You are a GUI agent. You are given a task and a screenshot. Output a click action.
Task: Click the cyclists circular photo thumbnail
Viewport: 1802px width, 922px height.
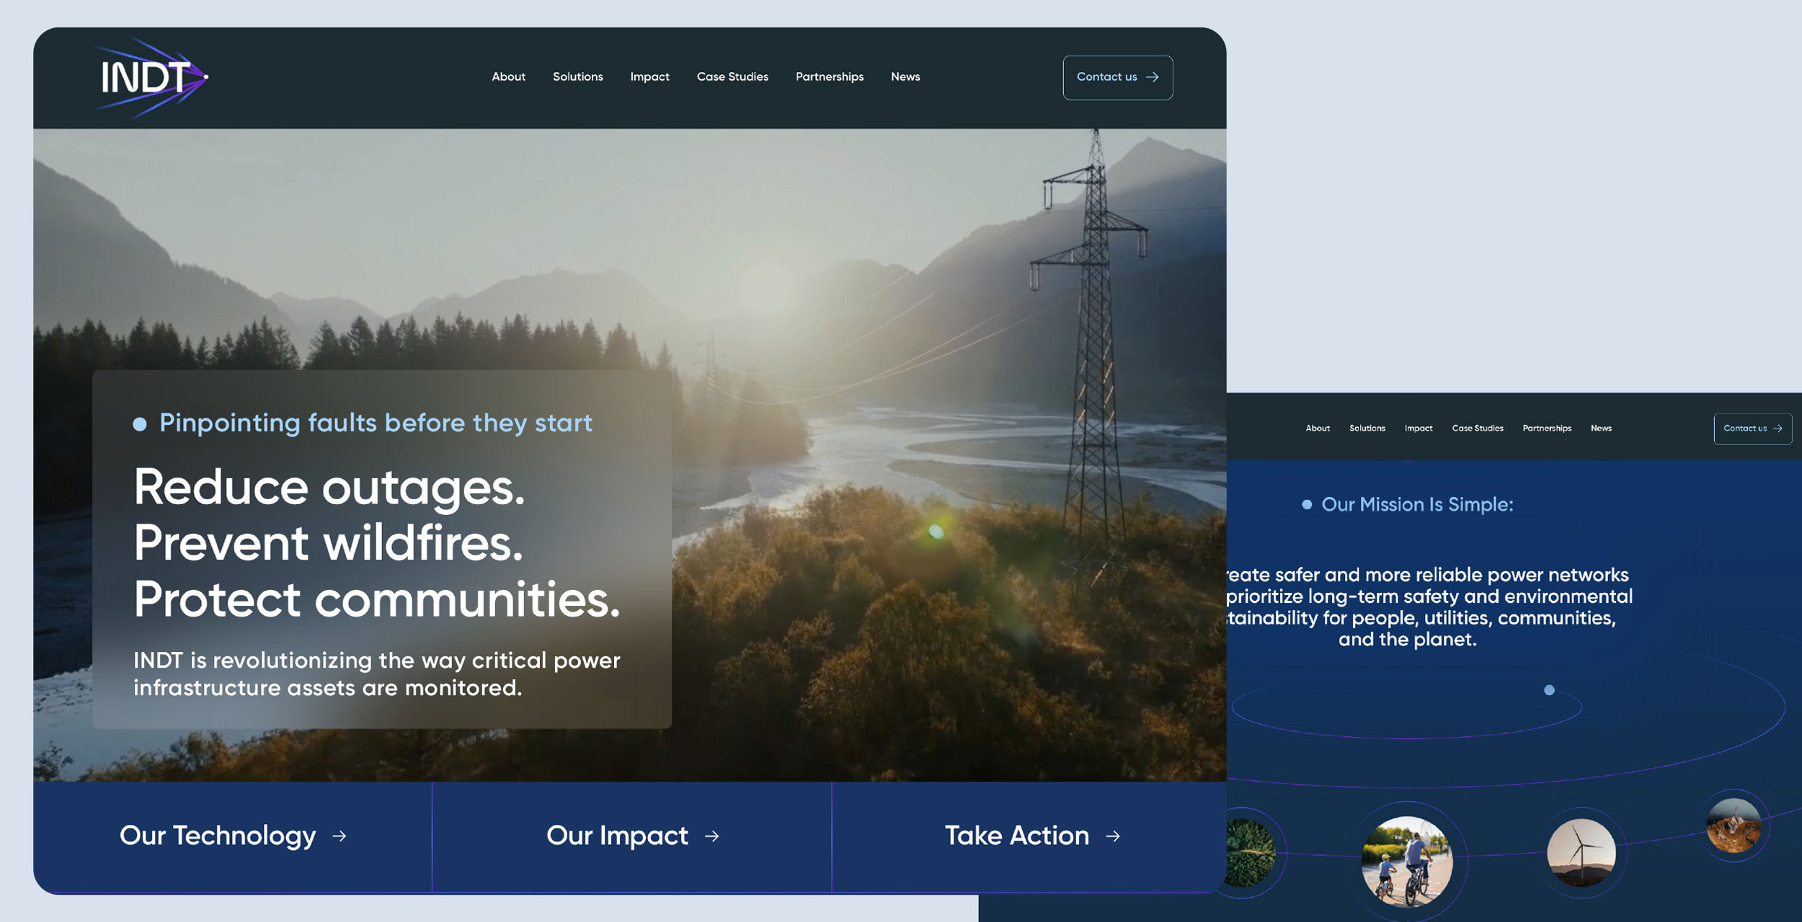(1406, 861)
